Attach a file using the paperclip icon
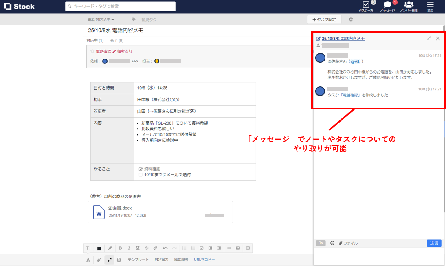Image resolution: width=446 pixels, height=267 pixels. click(99, 259)
